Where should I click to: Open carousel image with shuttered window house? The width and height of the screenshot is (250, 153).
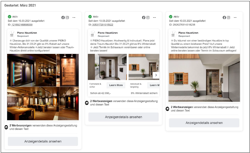point(144,67)
